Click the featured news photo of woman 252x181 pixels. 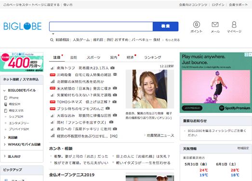pyautogui.click(x=150, y=89)
